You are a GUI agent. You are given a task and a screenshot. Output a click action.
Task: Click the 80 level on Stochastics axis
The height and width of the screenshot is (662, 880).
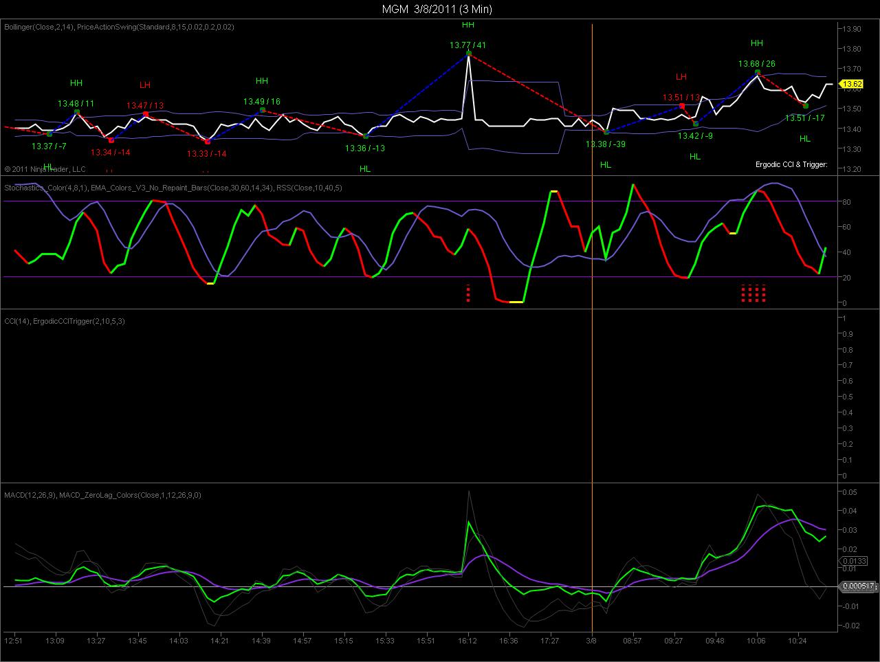pyautogui.click(x=847, y=202)
